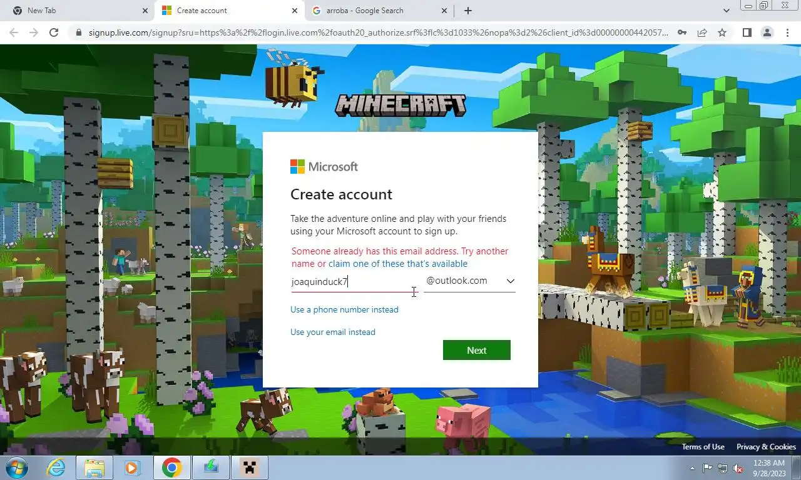This screenshot has width=801, height=480.
Task: Close the arroba Google Search tab
Action: coord(444,11)
